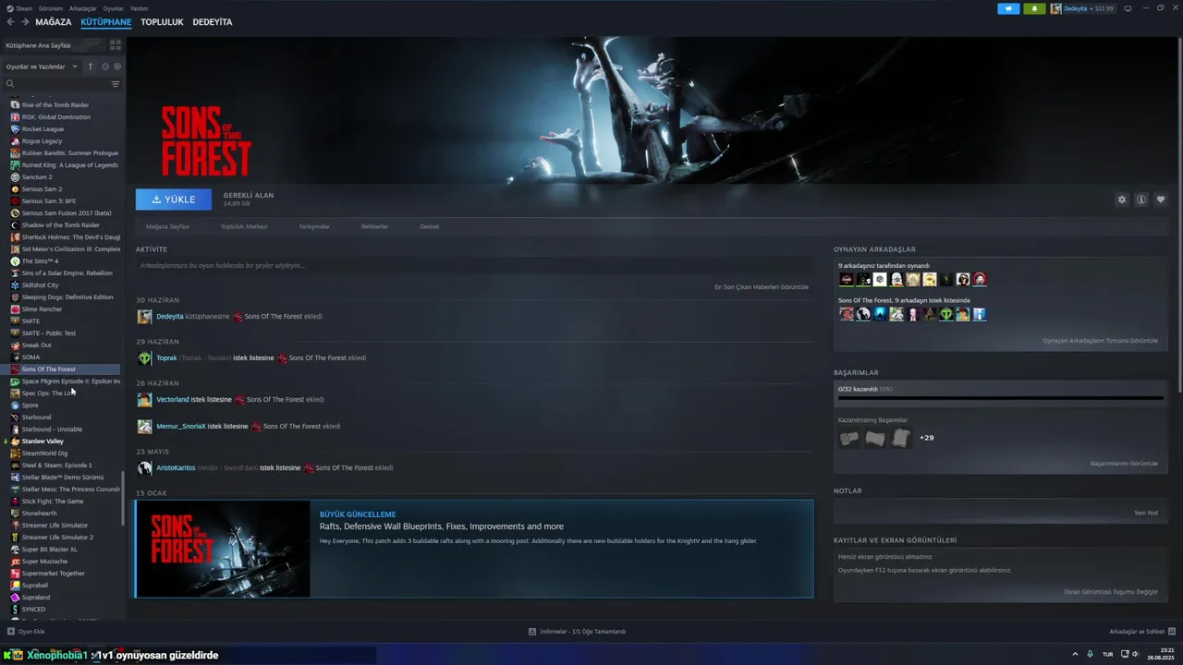Show ready-to-play games via play circle icon
Image resolution: width=1183 pixels, height=665 pixels.
[x=117, y=66]
